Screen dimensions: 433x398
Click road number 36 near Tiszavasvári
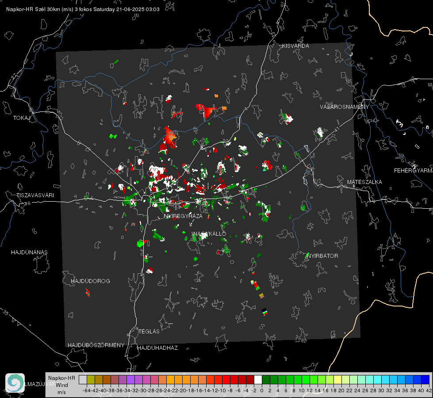[27, 203]
